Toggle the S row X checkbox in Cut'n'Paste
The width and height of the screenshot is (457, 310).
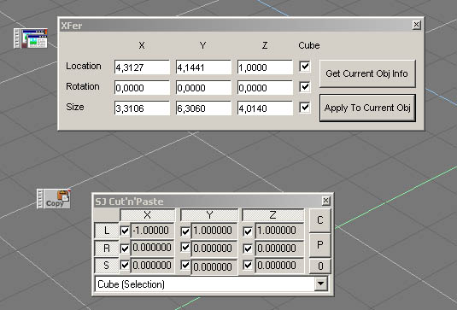125,265
